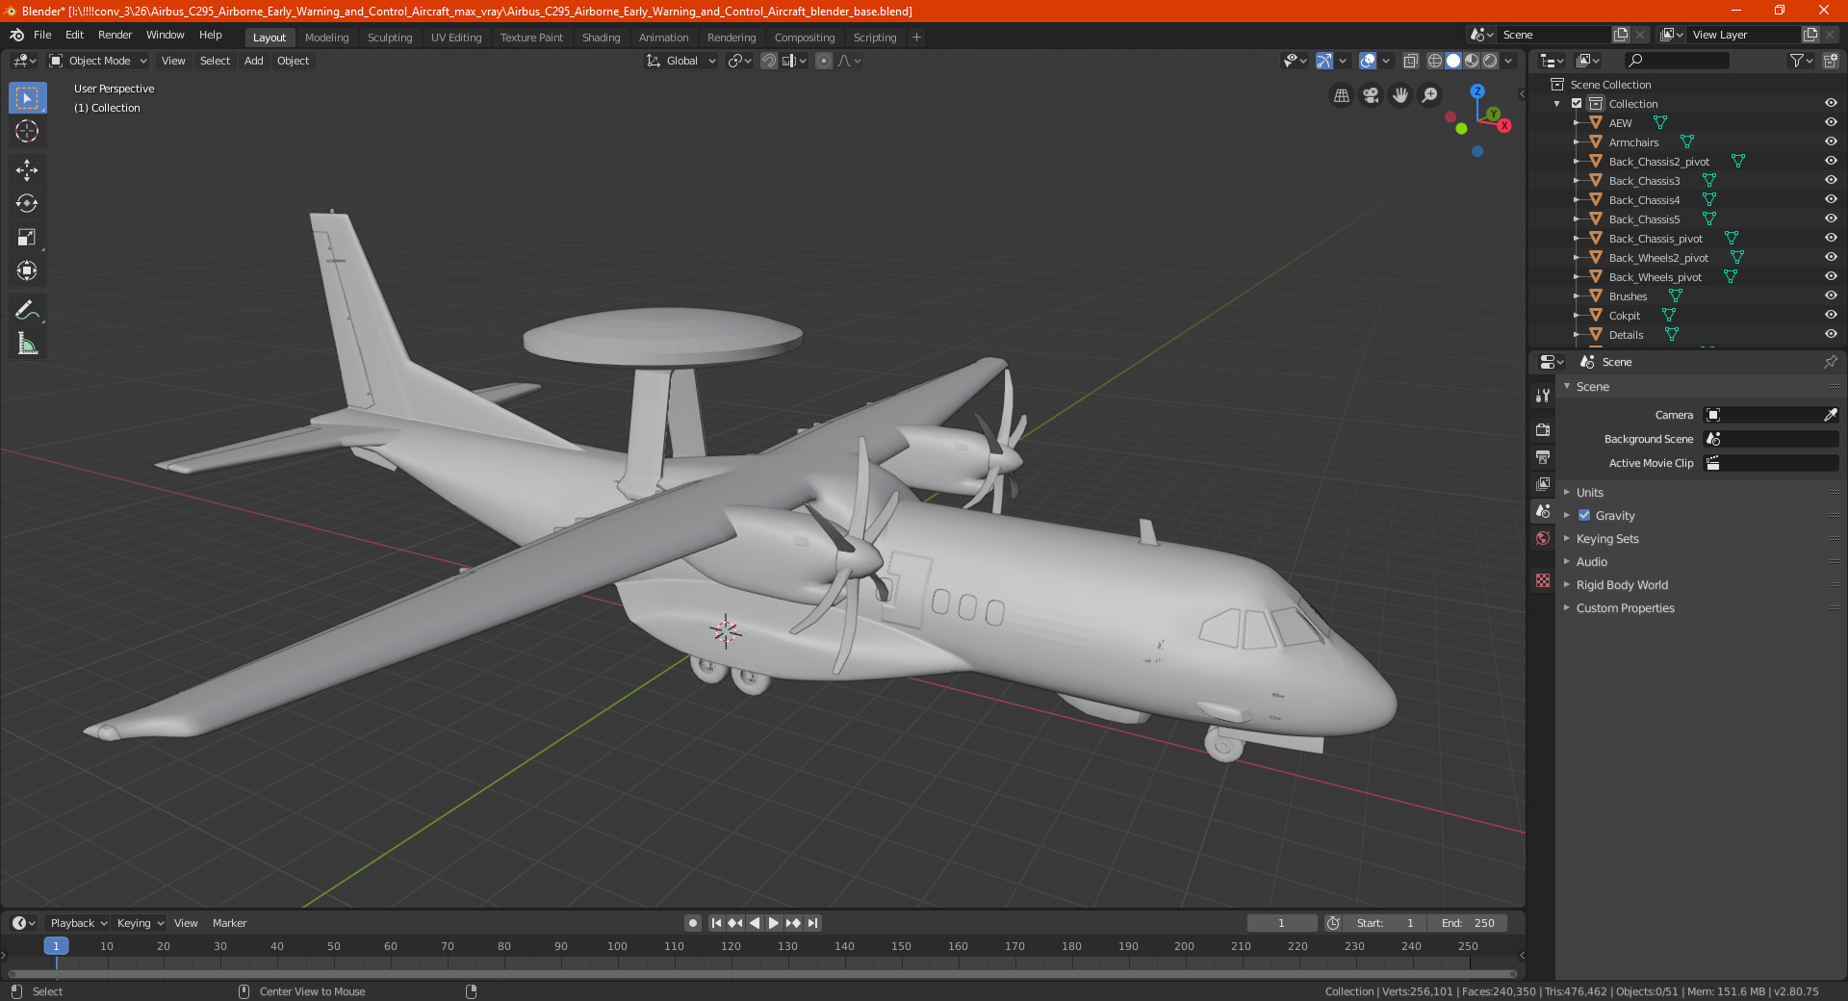1848x1001 pixels.
Task: Toggle viewport overlays button
Action: 1368,61
